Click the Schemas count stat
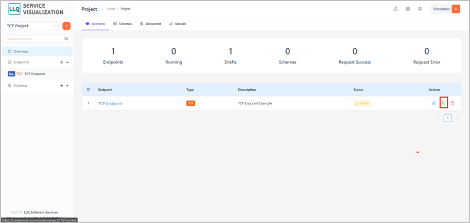470x223 pixels. 287,56
